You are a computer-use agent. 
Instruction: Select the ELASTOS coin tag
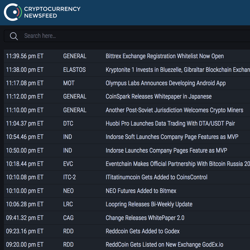(74, 70)
